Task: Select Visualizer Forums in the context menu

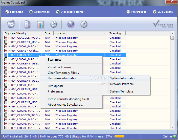Action: pos(71,67)
